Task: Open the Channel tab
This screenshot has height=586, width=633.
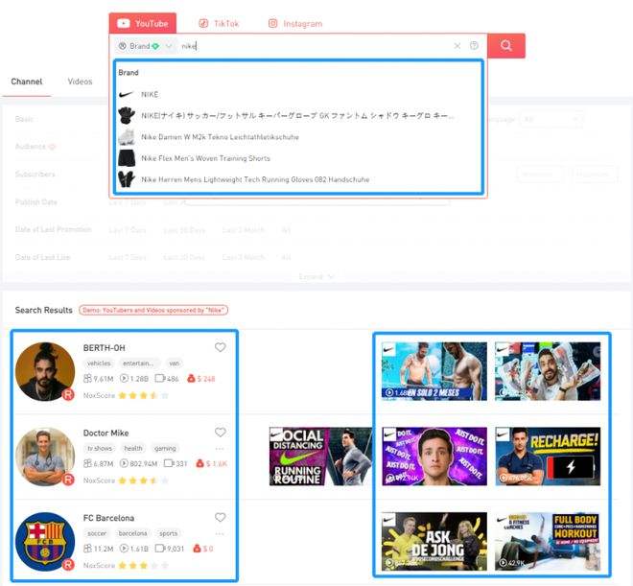Action: (27, 82)
